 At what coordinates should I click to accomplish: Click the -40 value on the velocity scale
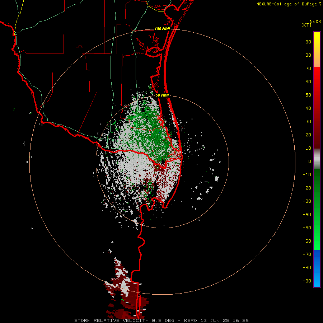[x=307, y=215]
